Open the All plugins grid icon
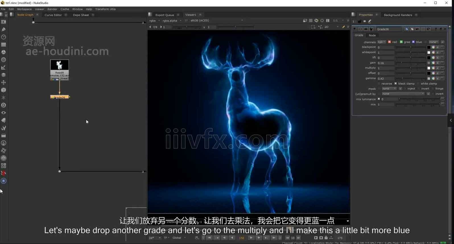 click(3, 166)
